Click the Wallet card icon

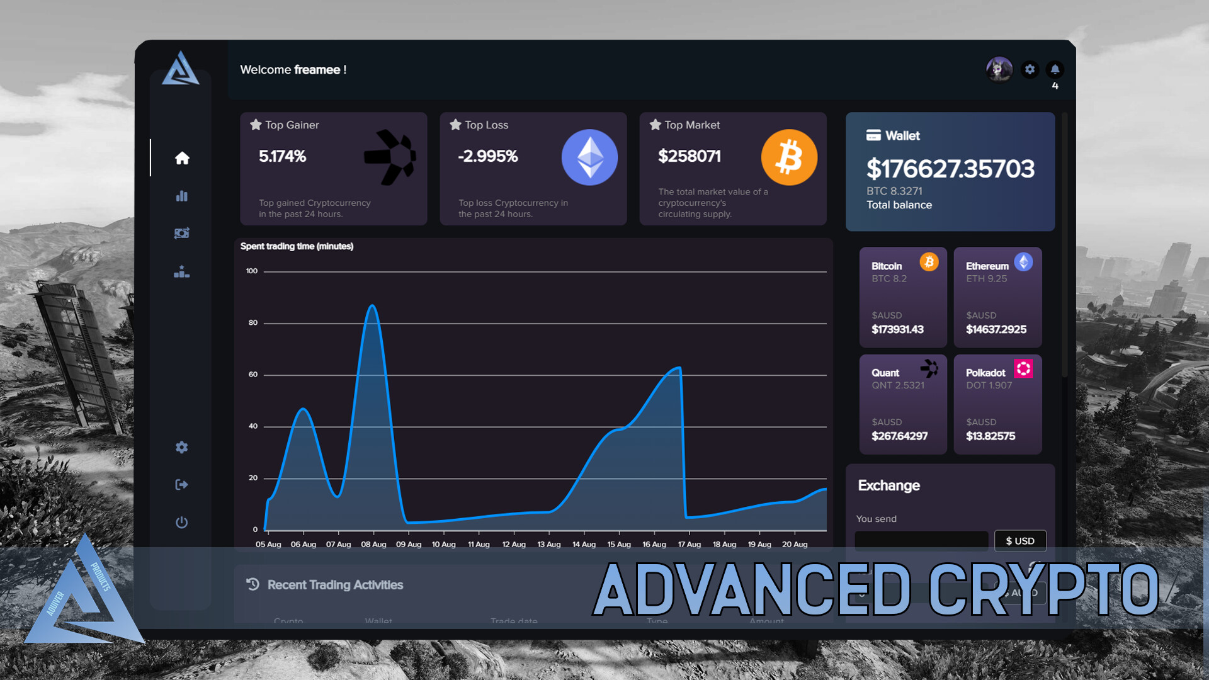[873, 135]
